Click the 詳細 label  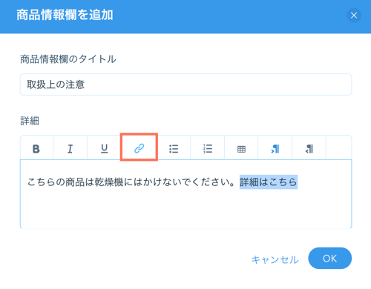[30, 121]
